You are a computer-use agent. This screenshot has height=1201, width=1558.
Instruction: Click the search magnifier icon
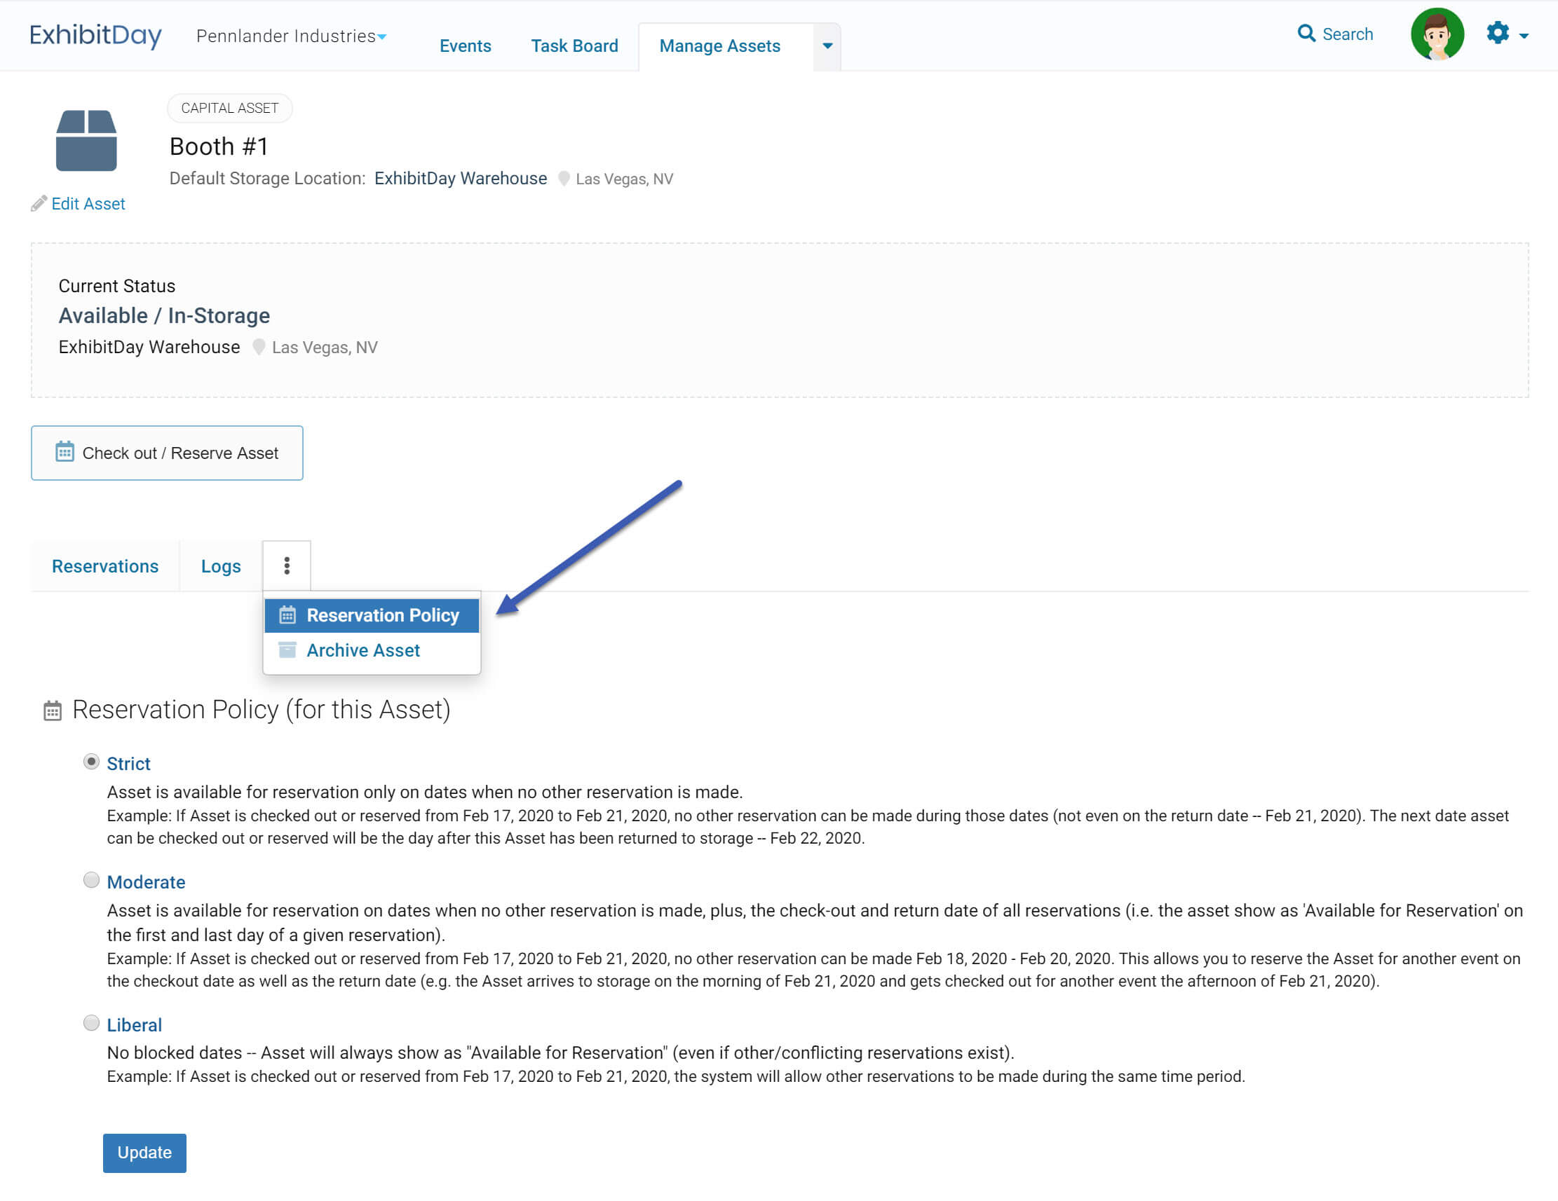[x=1306, y=34]
